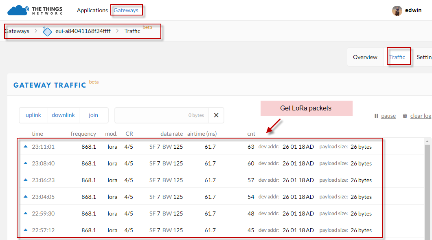The height and width of the screenshot is (240, 432).
Task: Pause the traffic log
Action: (388, 116)
